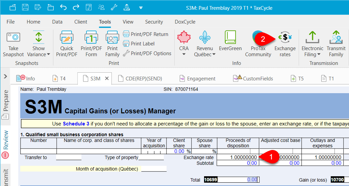Open the Show Variance dropdown
The width and height of the screenshot is (349, 186).
39,44
